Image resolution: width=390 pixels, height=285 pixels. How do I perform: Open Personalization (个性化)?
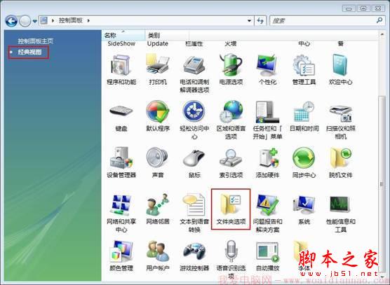coord(267,70)
